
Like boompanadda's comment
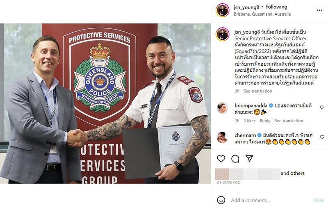pos(322,107)
